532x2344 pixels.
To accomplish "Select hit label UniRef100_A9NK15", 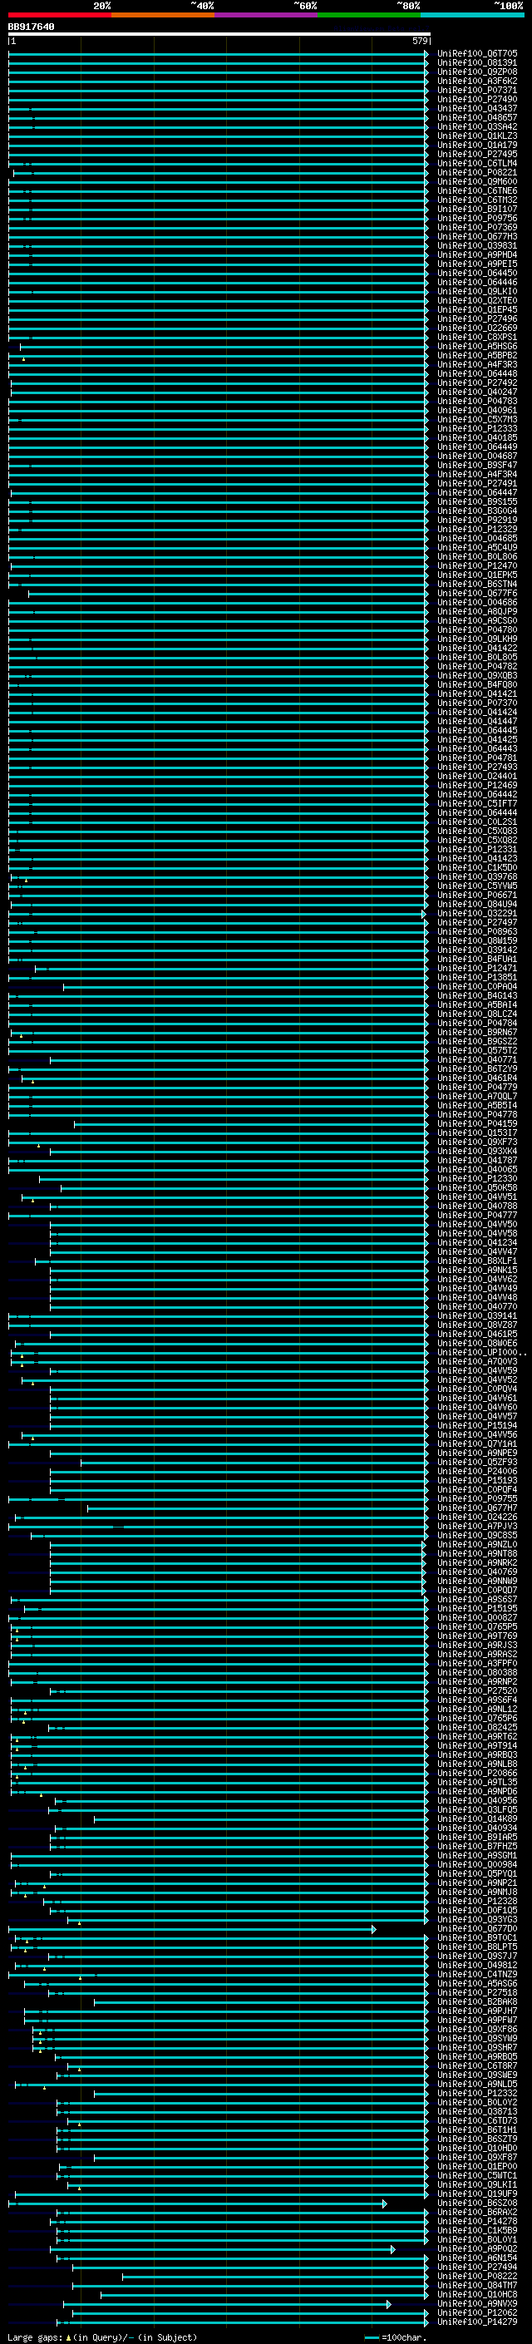I will [476, 1271].
